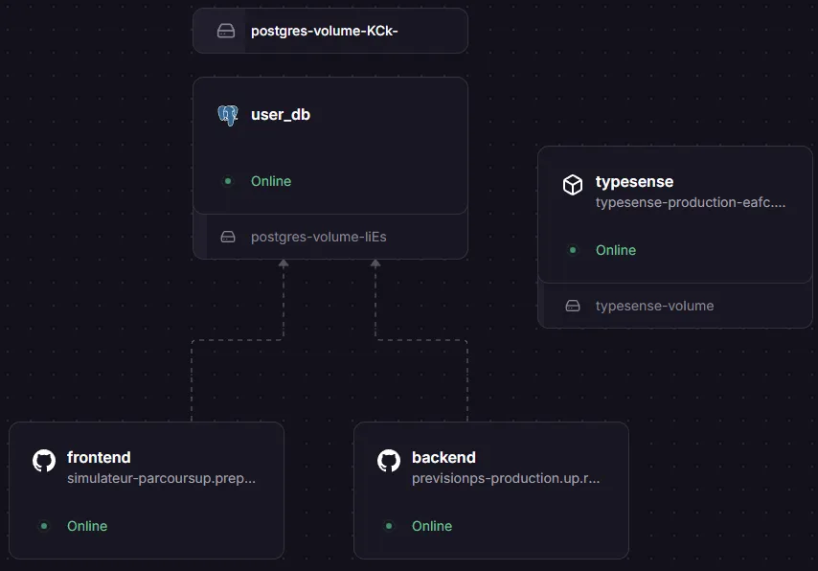Click the green status dot on typesense
The image size is (818, 571).
(573, 250)
